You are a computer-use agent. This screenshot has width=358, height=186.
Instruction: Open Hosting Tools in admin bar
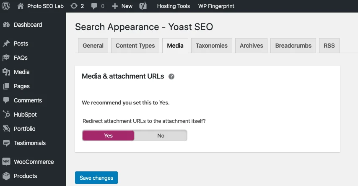[x=173, y=6]
